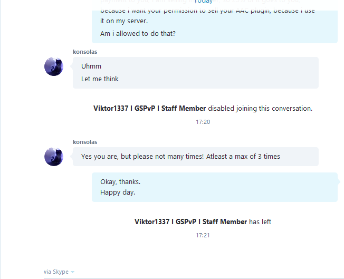
Task: Select konsolas sender name above 'Yes you are' bubble
Action: click(x=85, y=142)
